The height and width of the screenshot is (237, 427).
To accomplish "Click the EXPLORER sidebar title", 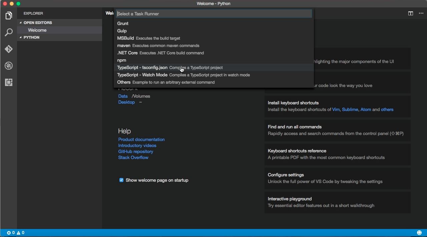I will point(33,13).
